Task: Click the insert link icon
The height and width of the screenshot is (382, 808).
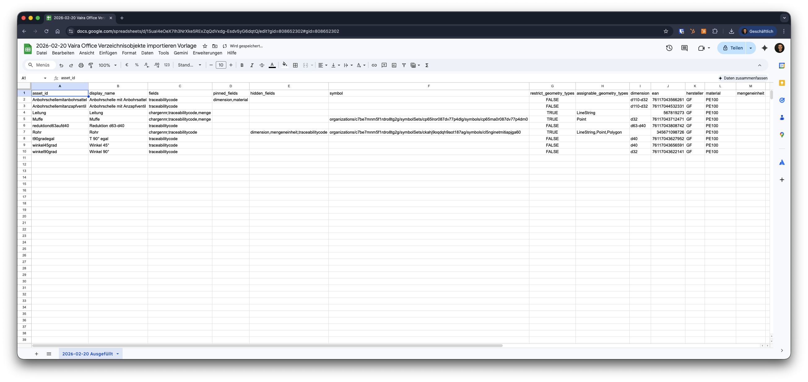Action: (x=374, y=65)
